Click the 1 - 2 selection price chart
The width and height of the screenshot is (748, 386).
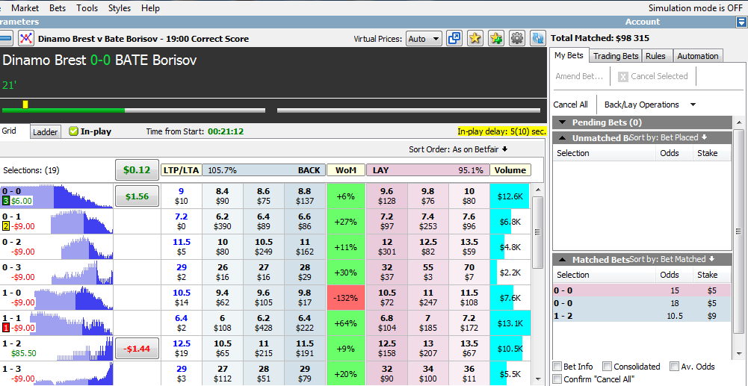point(85,349)
